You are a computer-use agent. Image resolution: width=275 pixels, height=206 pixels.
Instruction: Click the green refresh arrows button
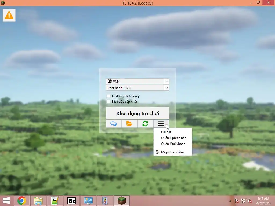coord(145,124)
